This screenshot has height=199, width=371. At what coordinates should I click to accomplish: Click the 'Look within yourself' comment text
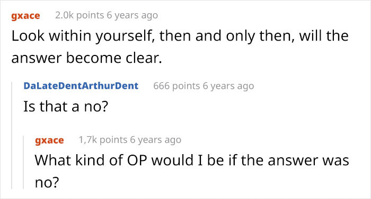(x=180, y=46)
